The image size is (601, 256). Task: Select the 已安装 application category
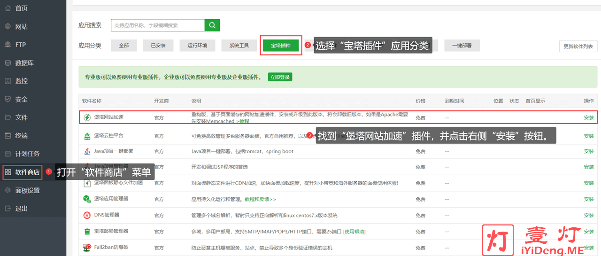pyautogui.click(x=158, y=46)
